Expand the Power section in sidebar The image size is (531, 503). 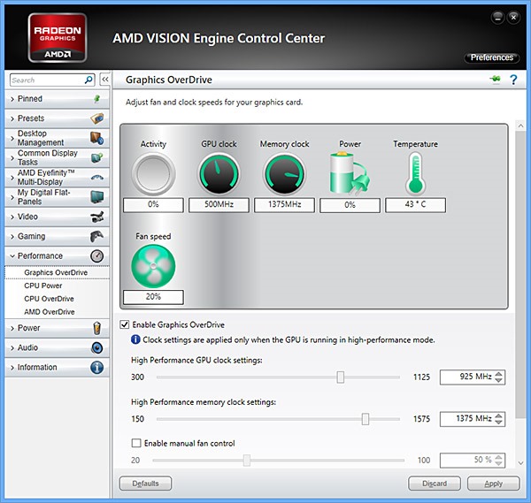[x=28, y=328]
